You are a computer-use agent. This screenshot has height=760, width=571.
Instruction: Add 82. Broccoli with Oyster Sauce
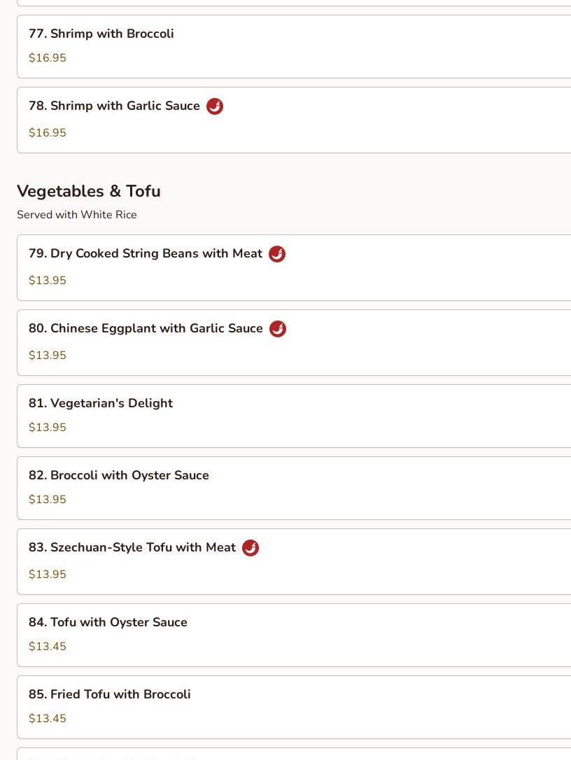tap(119, 475)
